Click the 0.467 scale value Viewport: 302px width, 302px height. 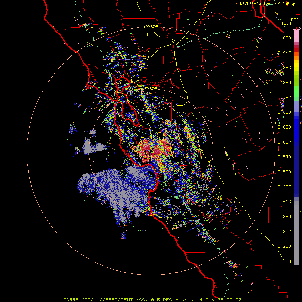(284, 187)
